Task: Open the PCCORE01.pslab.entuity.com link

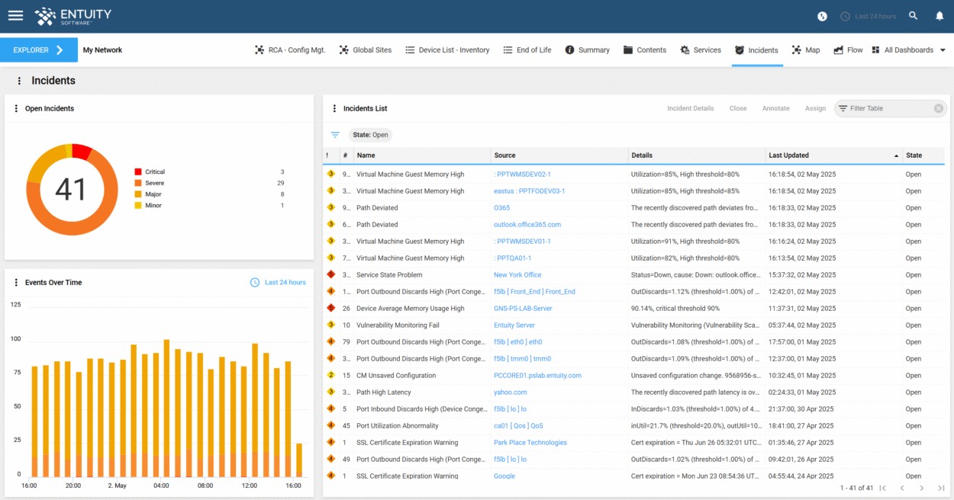Action: tap(537, 376)
